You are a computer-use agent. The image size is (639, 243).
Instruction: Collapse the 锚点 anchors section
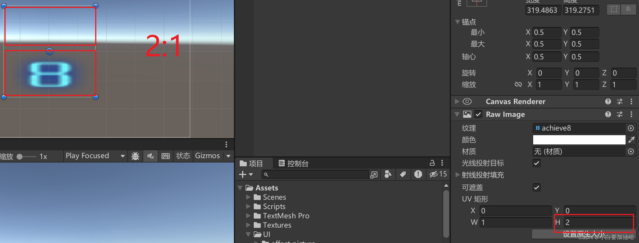(x=457, y=22)
